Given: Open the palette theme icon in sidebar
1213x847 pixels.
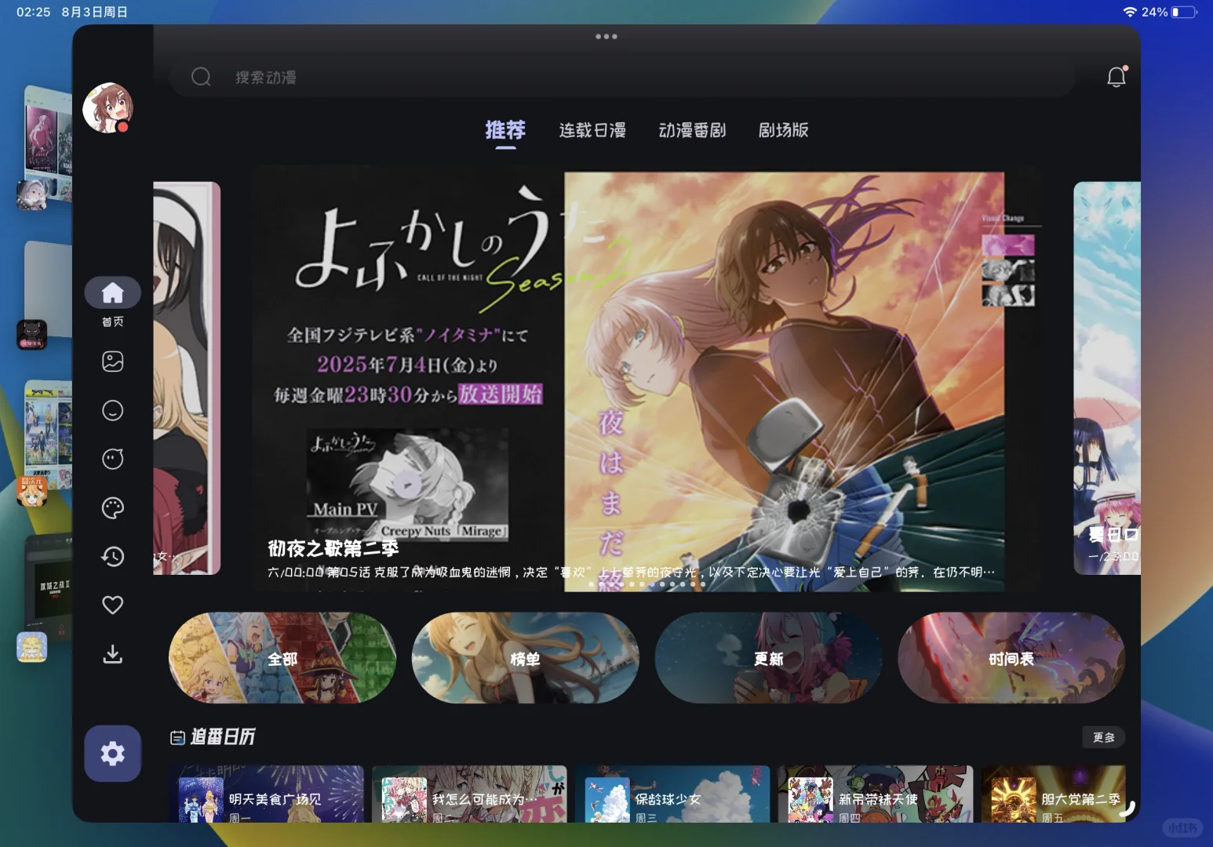Looking at the screenshot, I should pyautogui.click(x=112, y=507).
